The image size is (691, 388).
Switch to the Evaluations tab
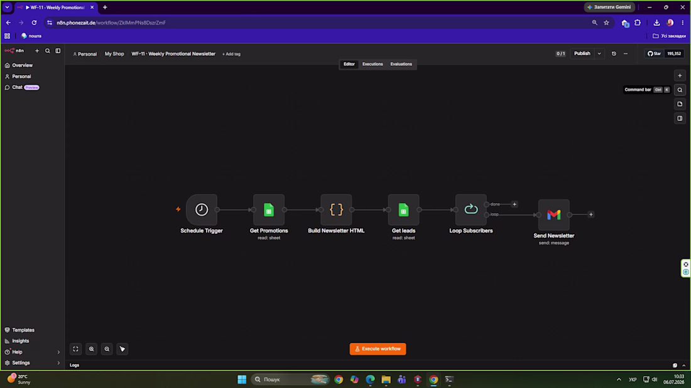(x=401, y=64)
